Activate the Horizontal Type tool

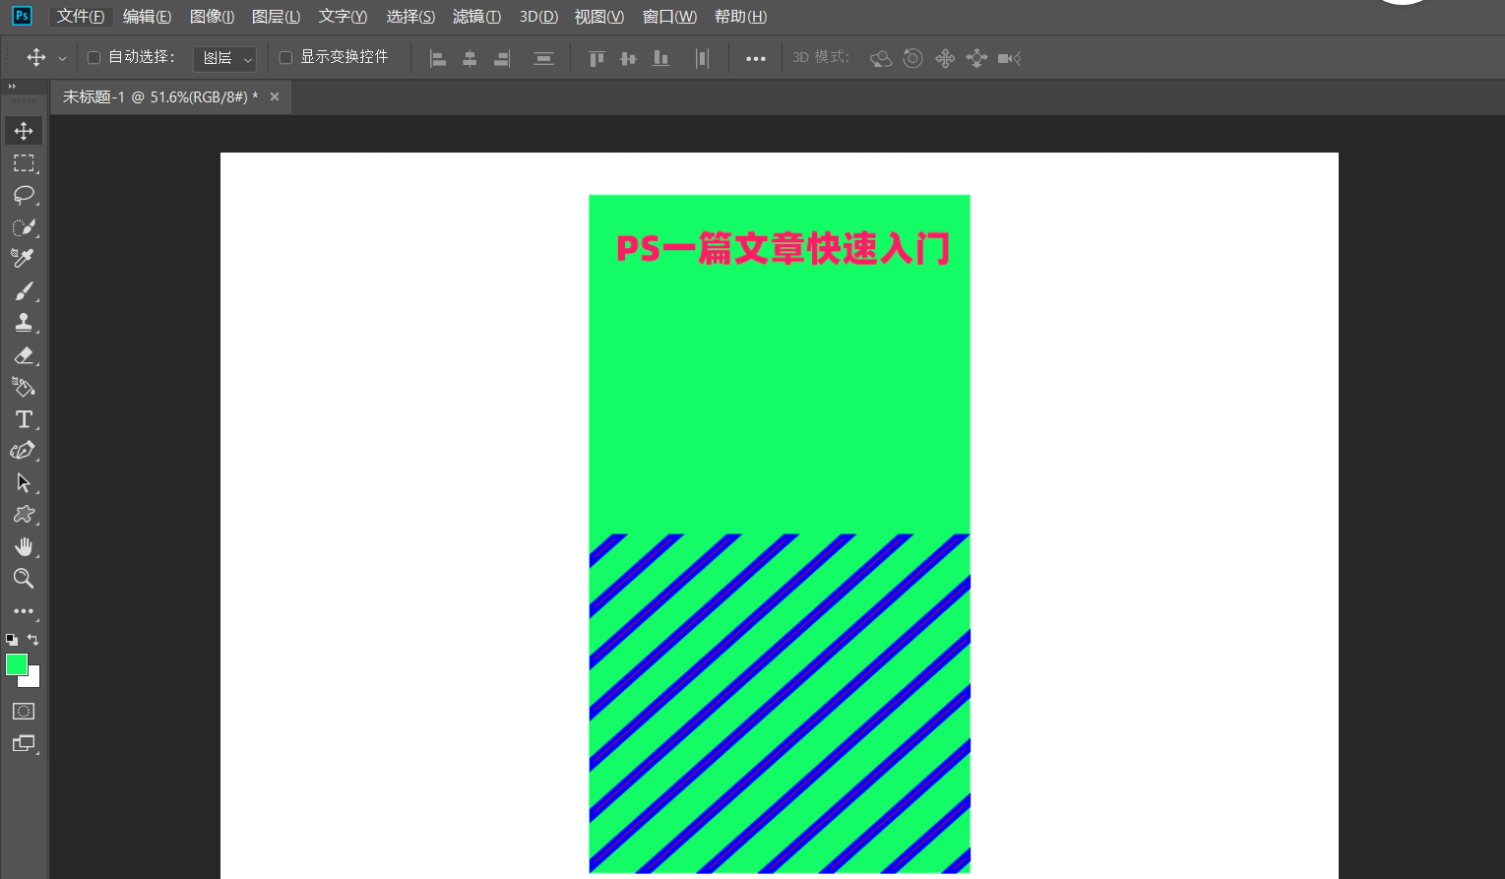point(24,419)
